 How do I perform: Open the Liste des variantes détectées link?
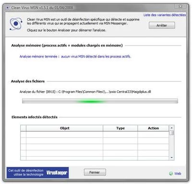(165, 15)
